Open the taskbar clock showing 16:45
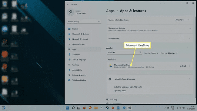Viewport: 197px width, 111px height. click(x=191, y=108)
